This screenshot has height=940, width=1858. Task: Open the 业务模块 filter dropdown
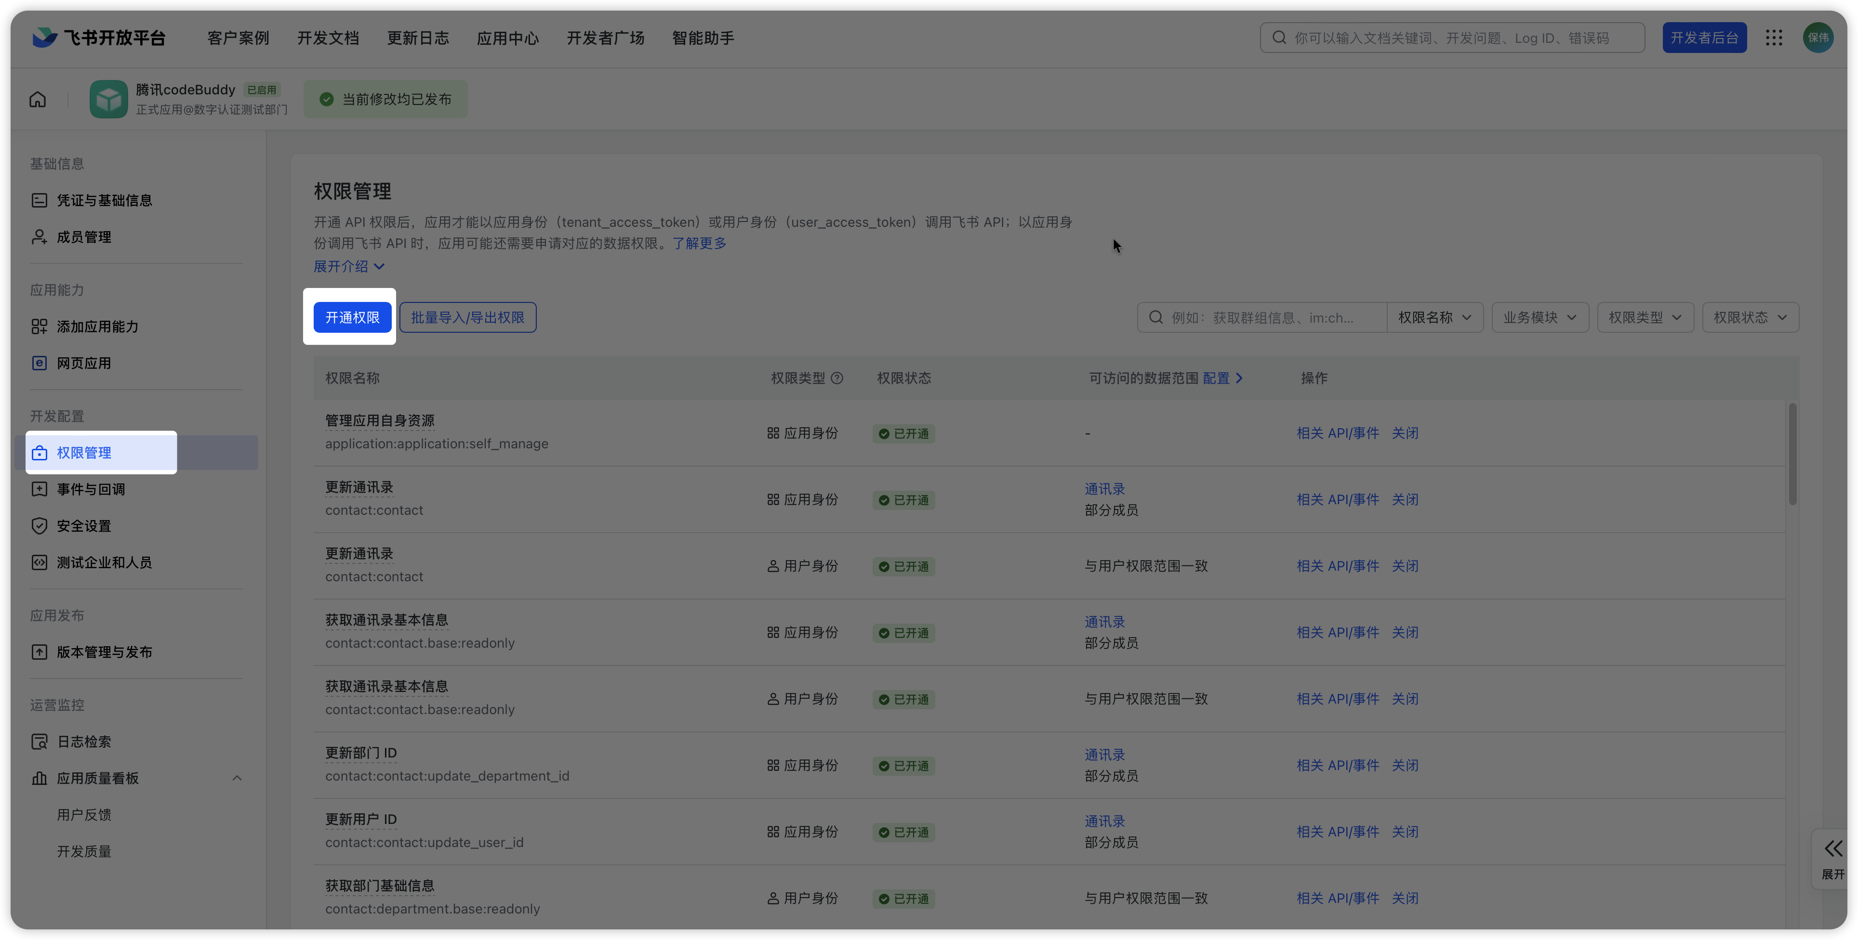(x=1539, y=318)
